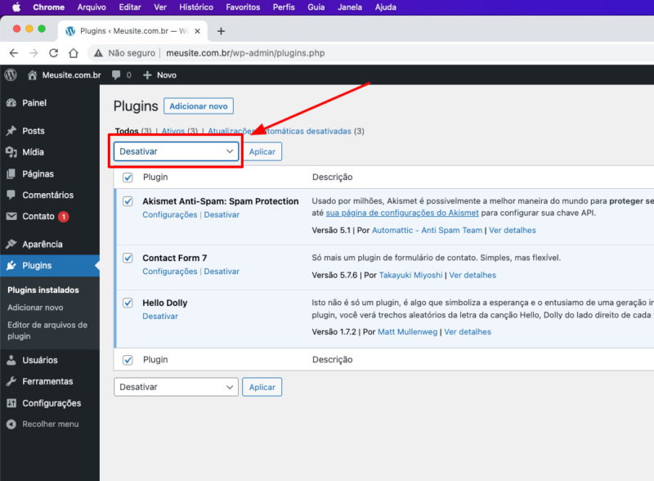Screen dimensions: 654x481
Task: Click the Aplicar button
Action: tap(262, 151)
